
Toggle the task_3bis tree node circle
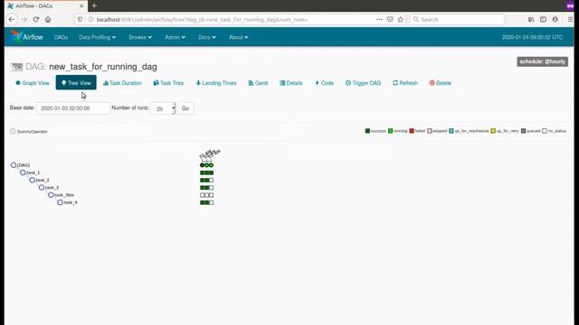point(51,195)
